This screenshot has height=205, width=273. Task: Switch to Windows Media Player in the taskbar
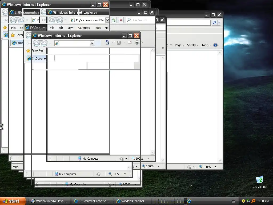pyautogui.click(x=49, y=201)
